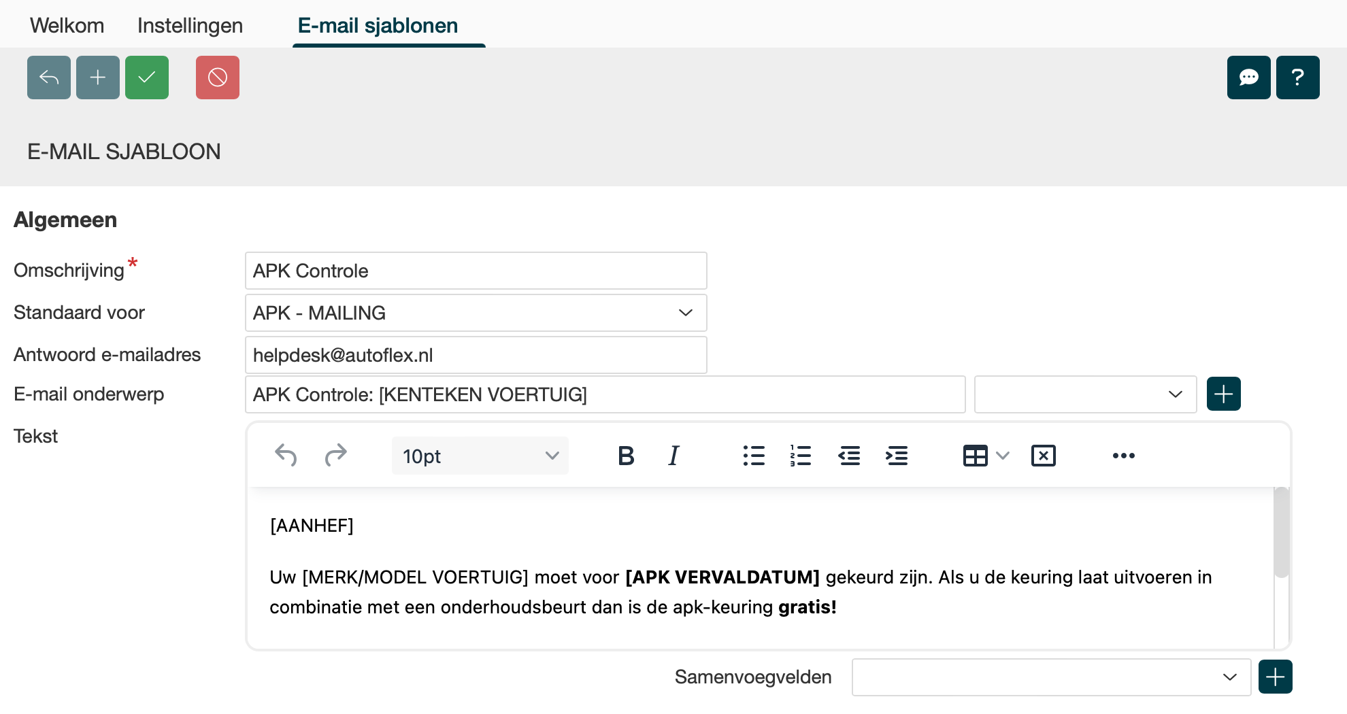Click the back arrow button in toolbar
The image size is (1347, 714).
click(x=49, y=78)
